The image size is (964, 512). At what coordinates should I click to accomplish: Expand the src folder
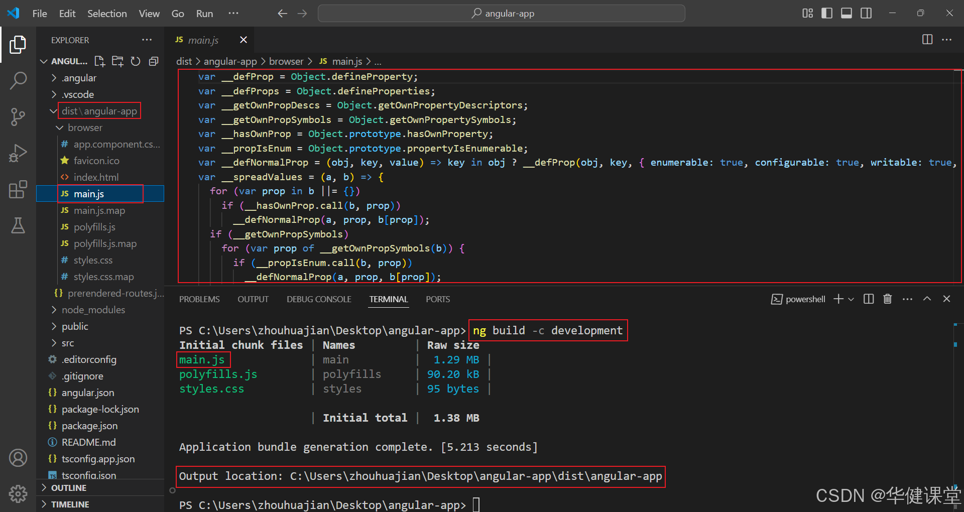[100, 343]
